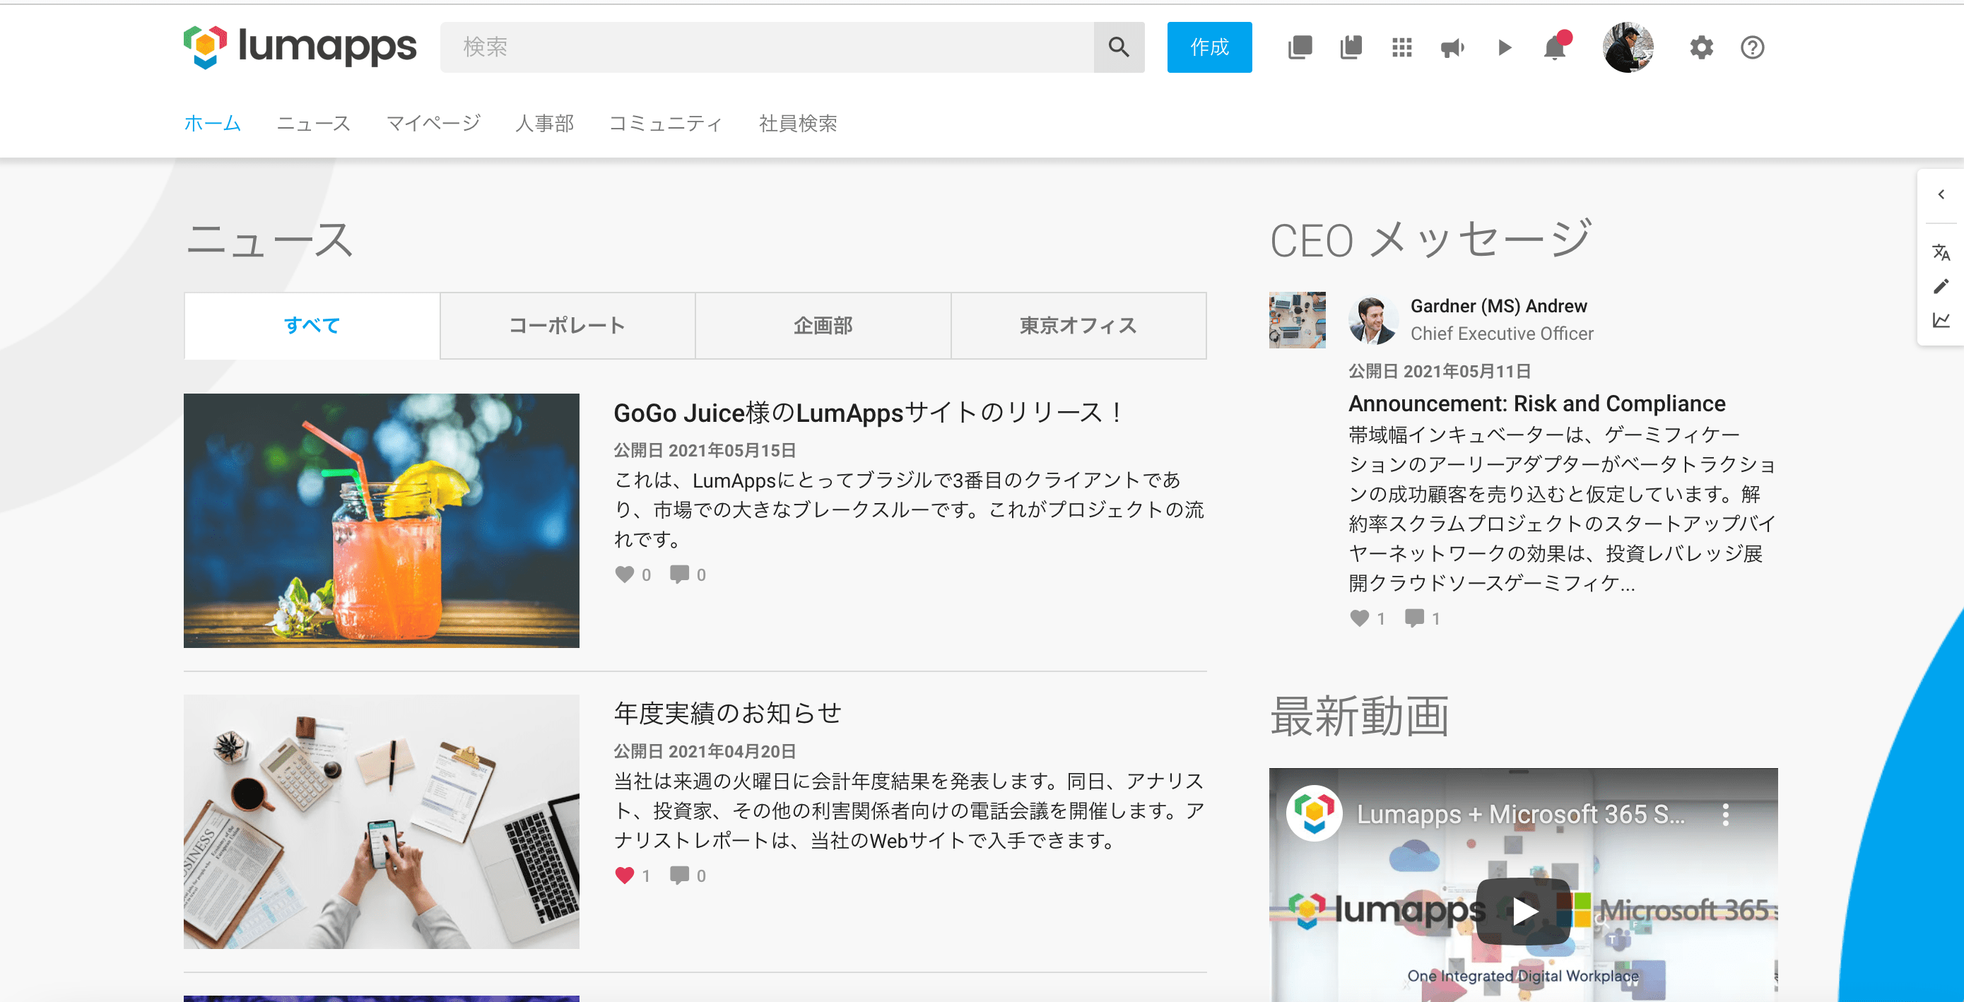This screenshot has height=1002, width=1964.
Task: Unlike the 年度実績のお知らせ post heart
Action: point(625,876)
